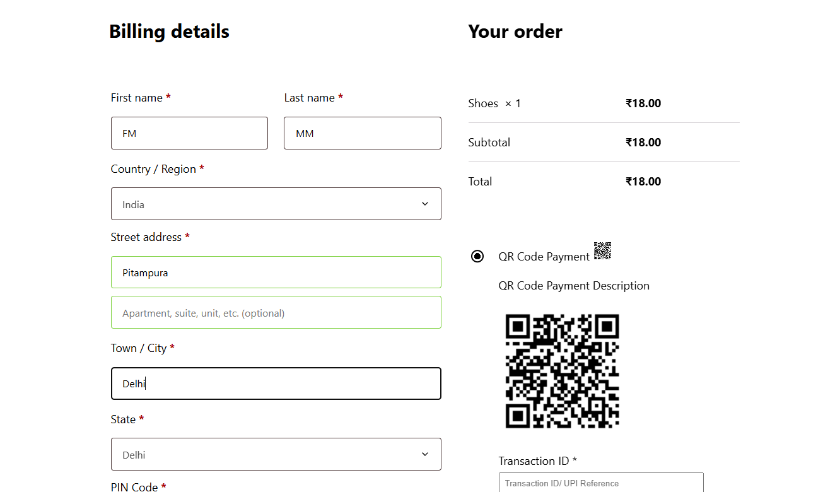This screenshot has height=492, width=823.
Task: Click the First name input field
Action: tap(189, 133)
